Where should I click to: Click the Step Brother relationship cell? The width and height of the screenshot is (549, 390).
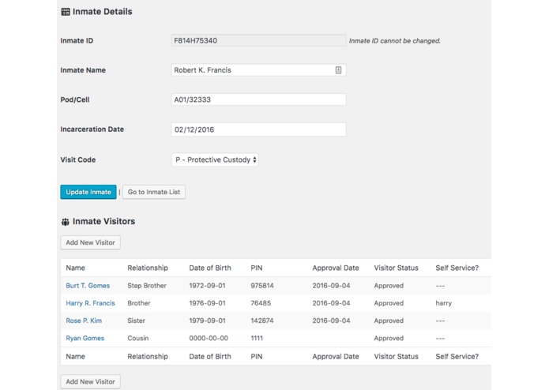pos(147,286)
